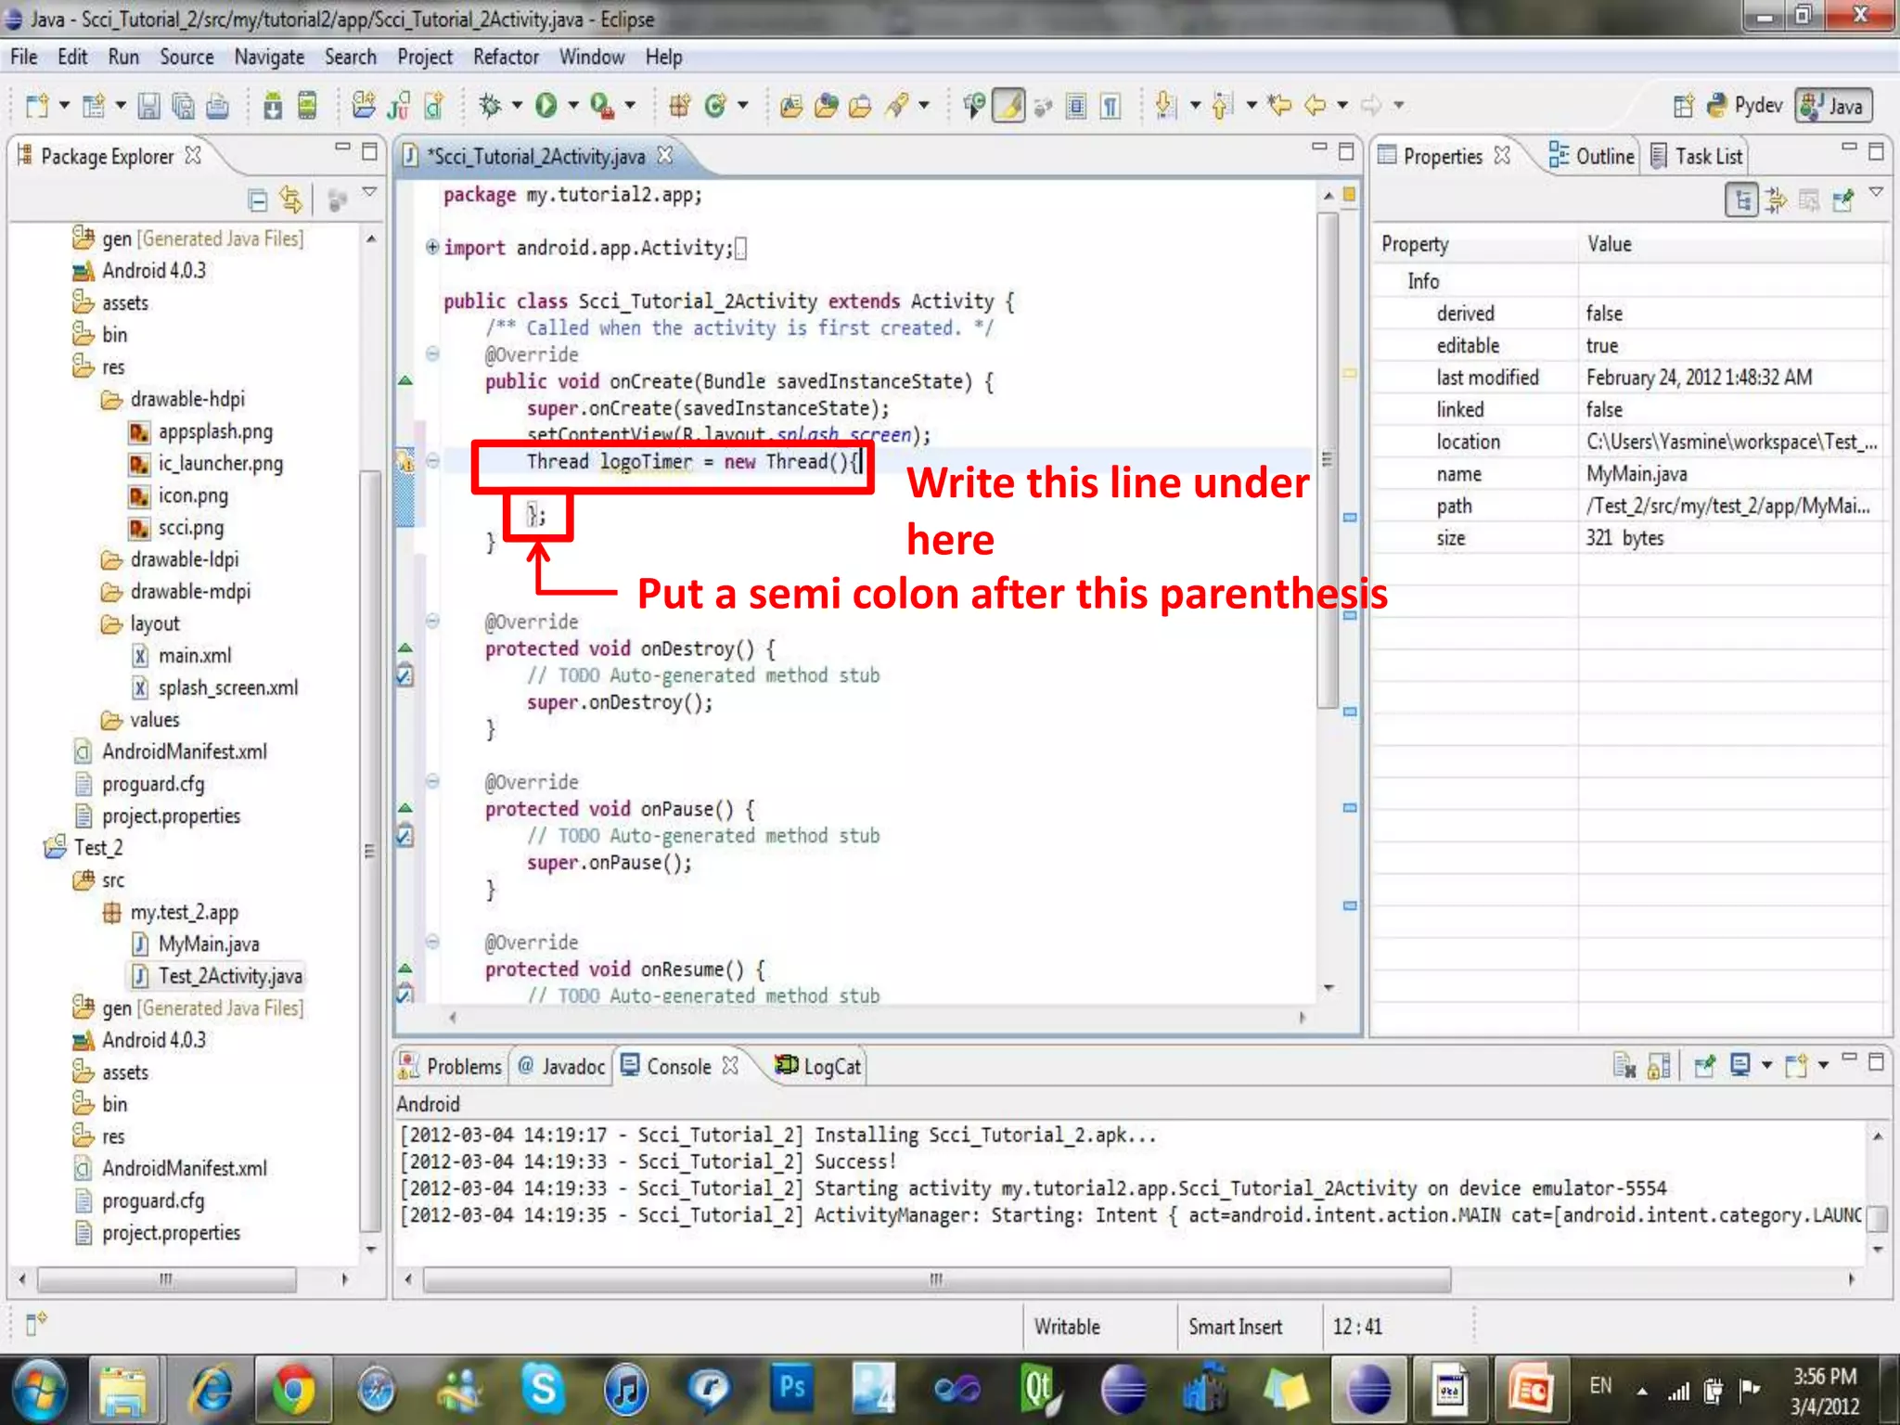Viewport: 1900px width, 1425px height.
Task: Open the Android SDK Manager icon
Action: [273, 106]
